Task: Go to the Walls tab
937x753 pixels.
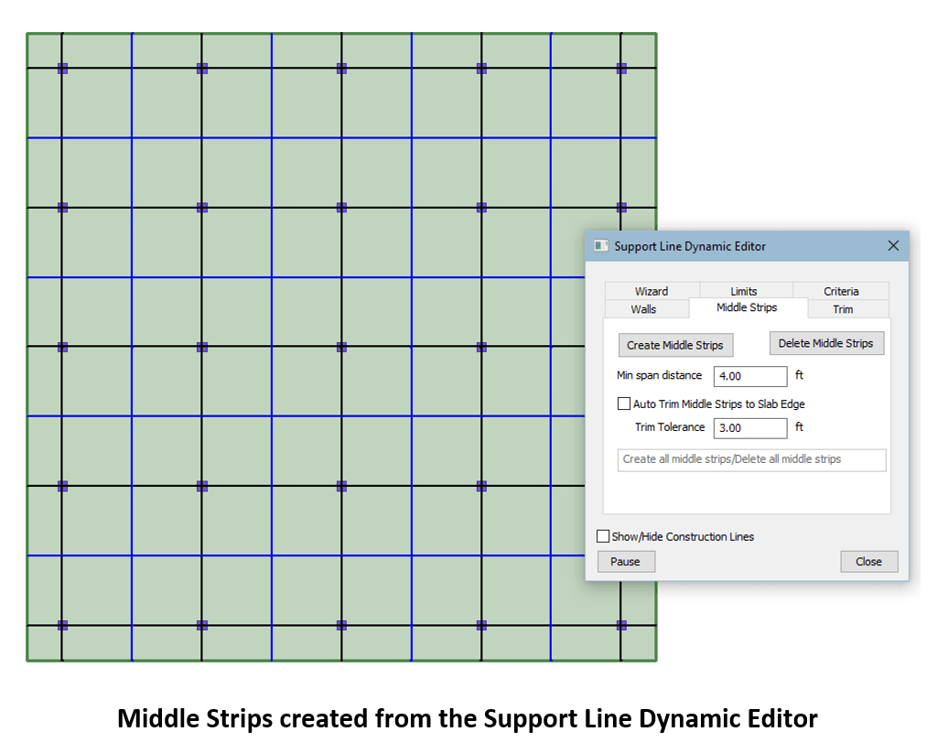Action: click(x=643, y=309)
